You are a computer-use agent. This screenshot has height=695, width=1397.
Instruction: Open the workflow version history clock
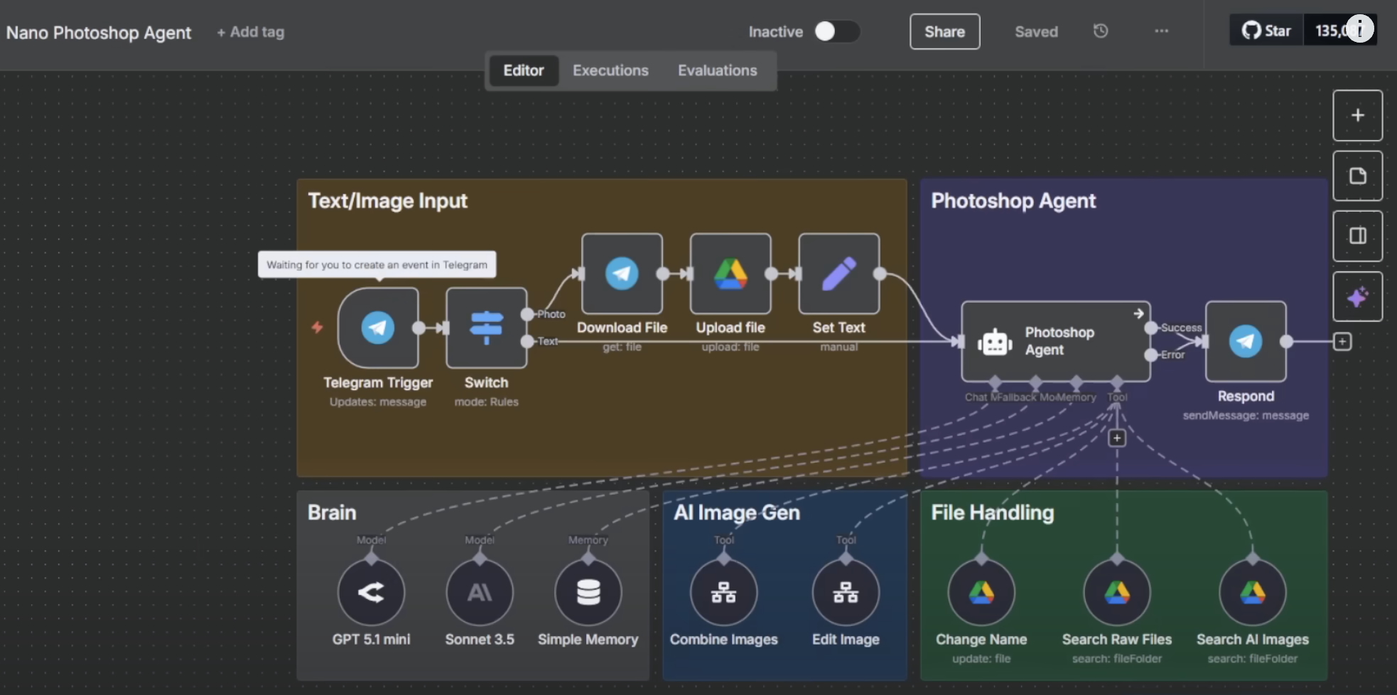(x=1101, y=31)
